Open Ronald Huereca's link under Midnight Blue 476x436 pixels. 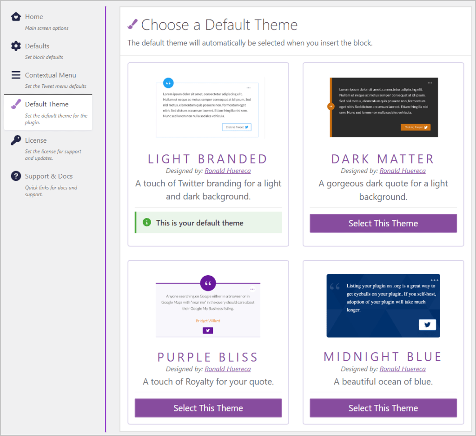click(403, 369)
